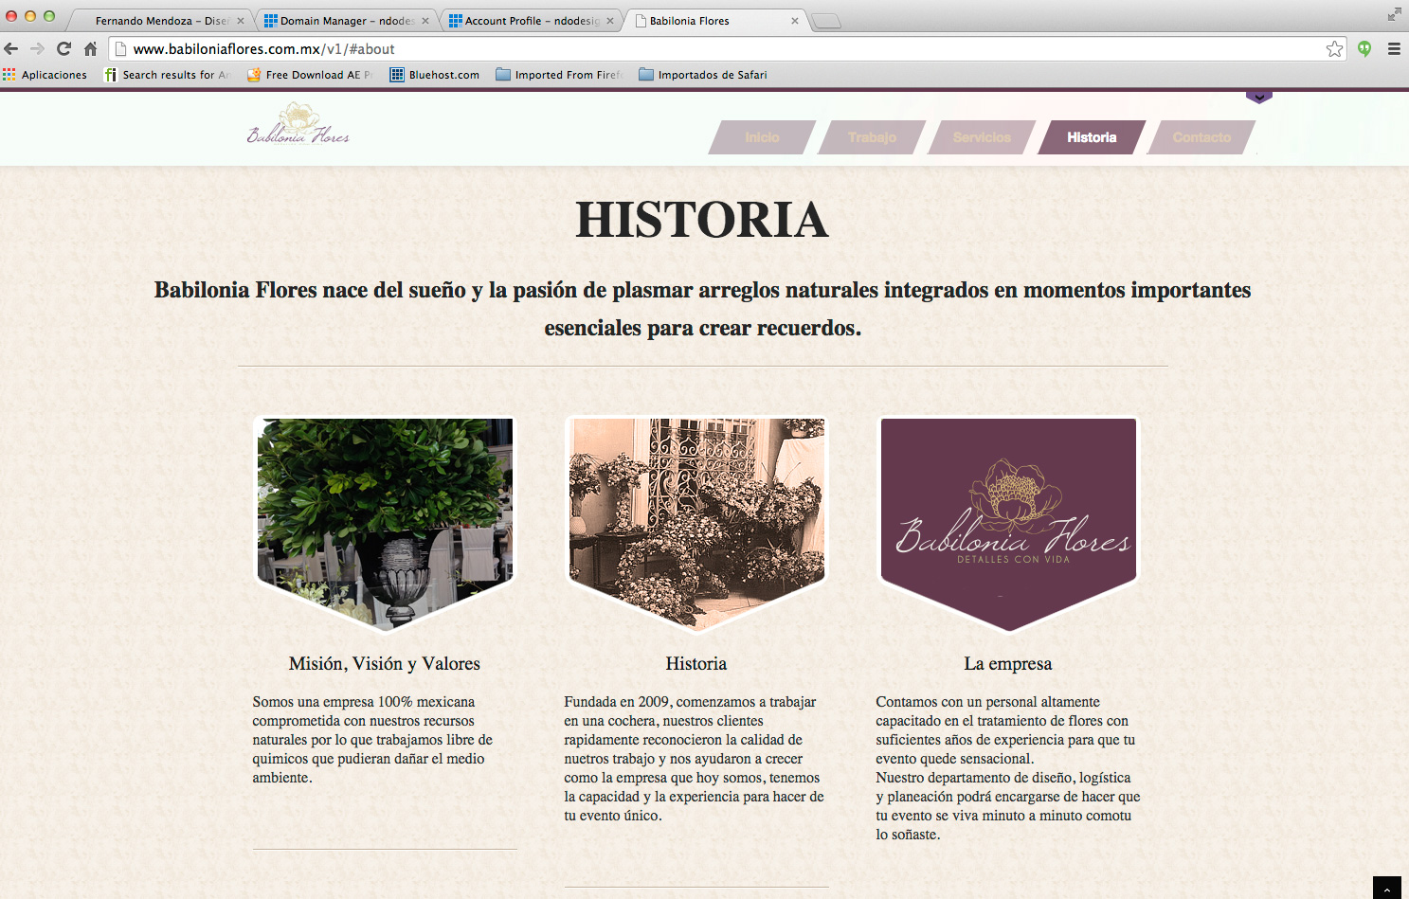The image size is (1409, 899).
Task: Open the Bluehost.com bookmark
Action: pos(435,75)
